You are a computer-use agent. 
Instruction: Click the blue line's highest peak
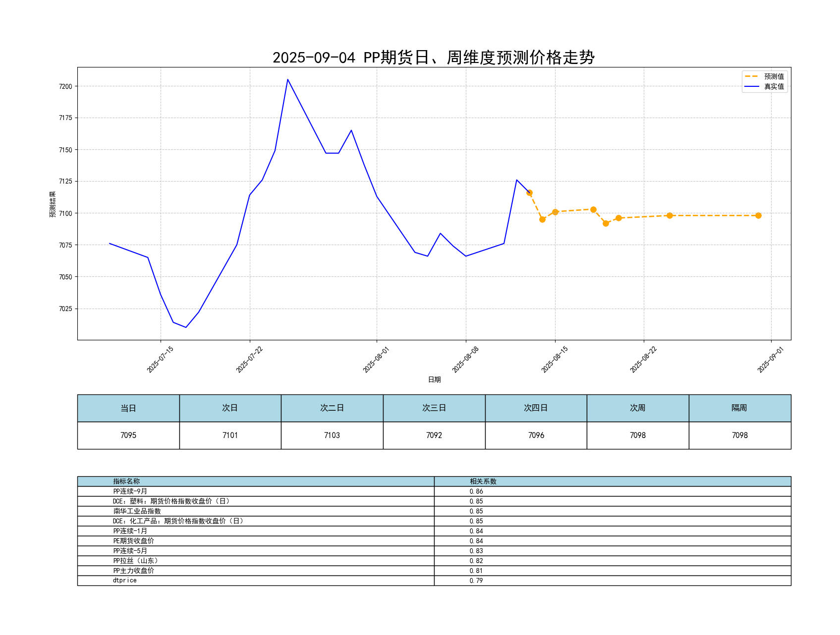[x=287, y=79]
